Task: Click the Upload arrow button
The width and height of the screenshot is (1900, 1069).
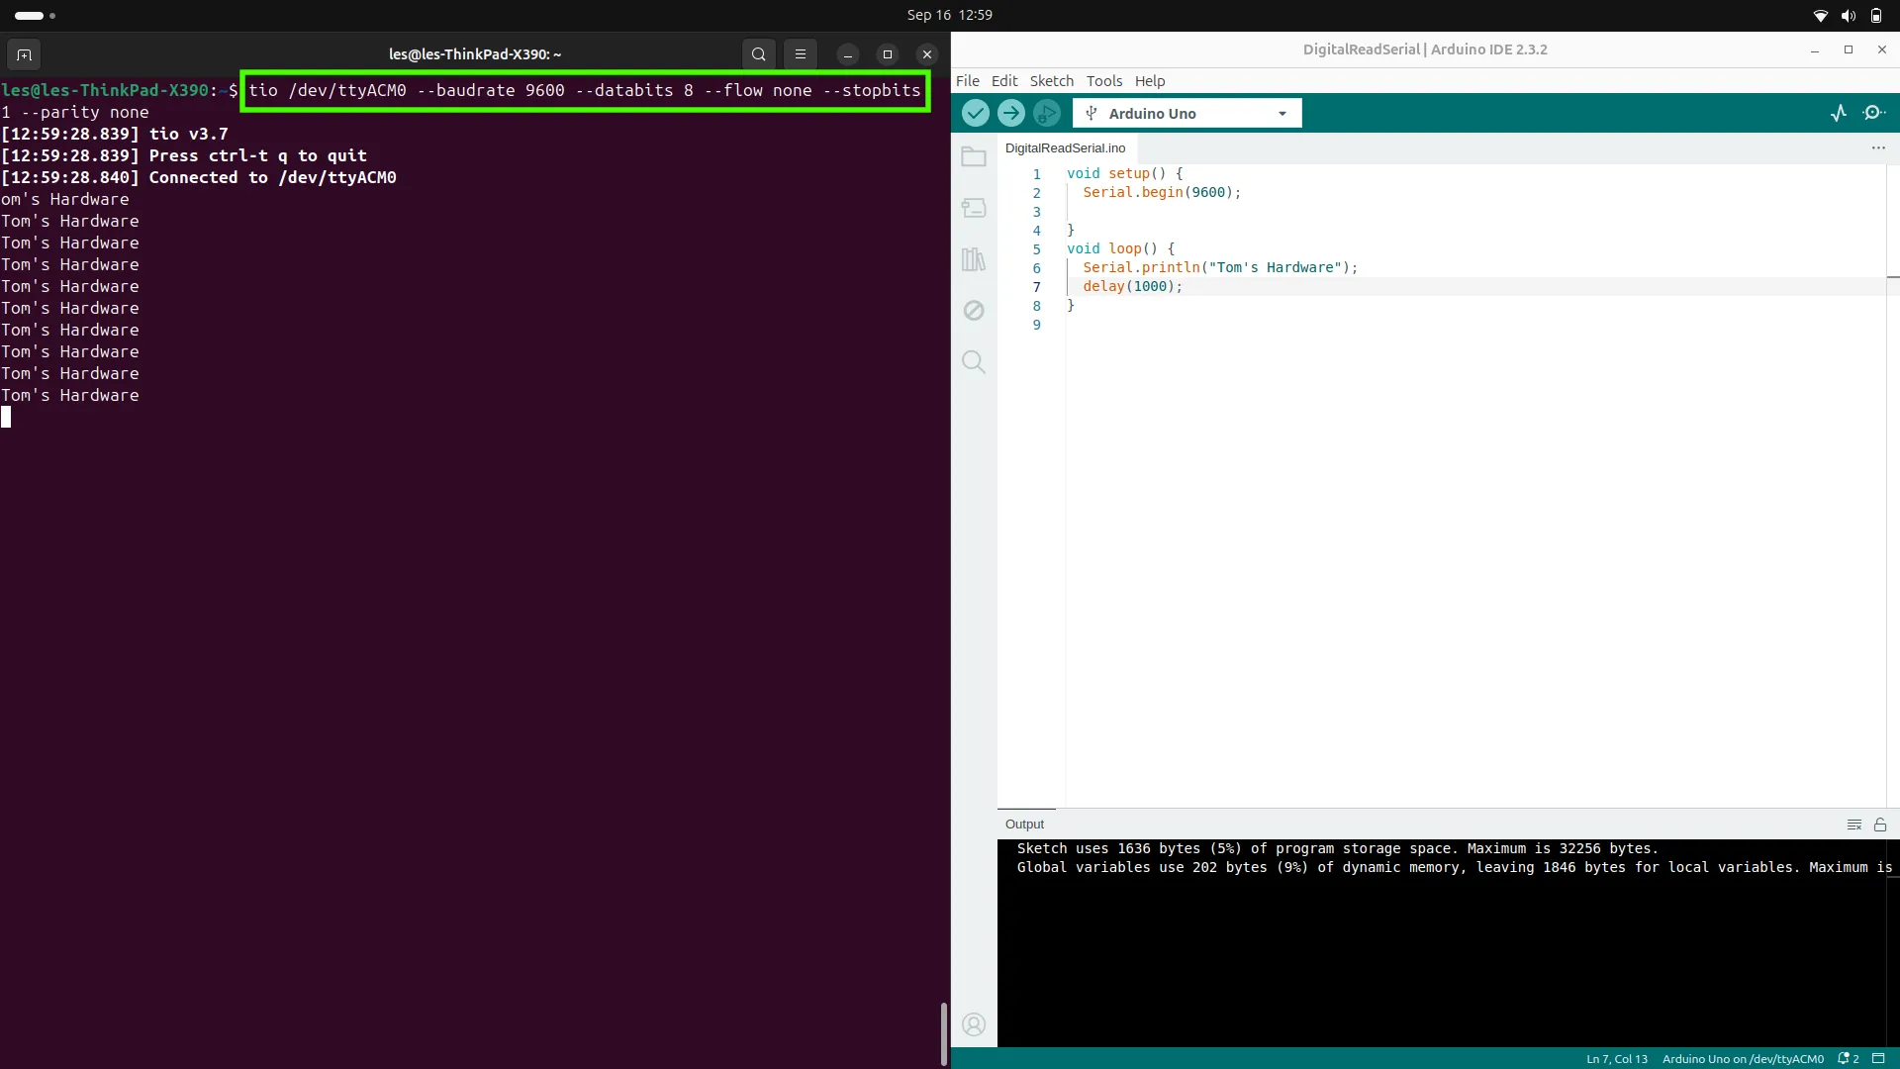Action: coord(1010,114)
